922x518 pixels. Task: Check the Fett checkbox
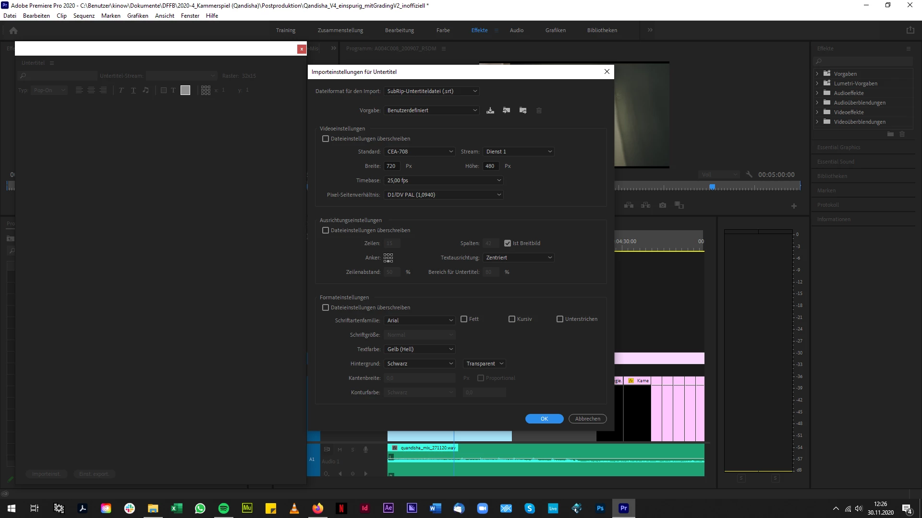[464, 319]
